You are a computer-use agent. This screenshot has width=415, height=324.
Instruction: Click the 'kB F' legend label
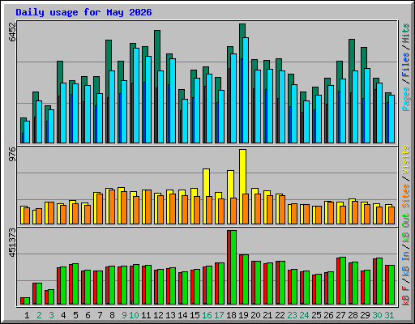pos(406,296)
